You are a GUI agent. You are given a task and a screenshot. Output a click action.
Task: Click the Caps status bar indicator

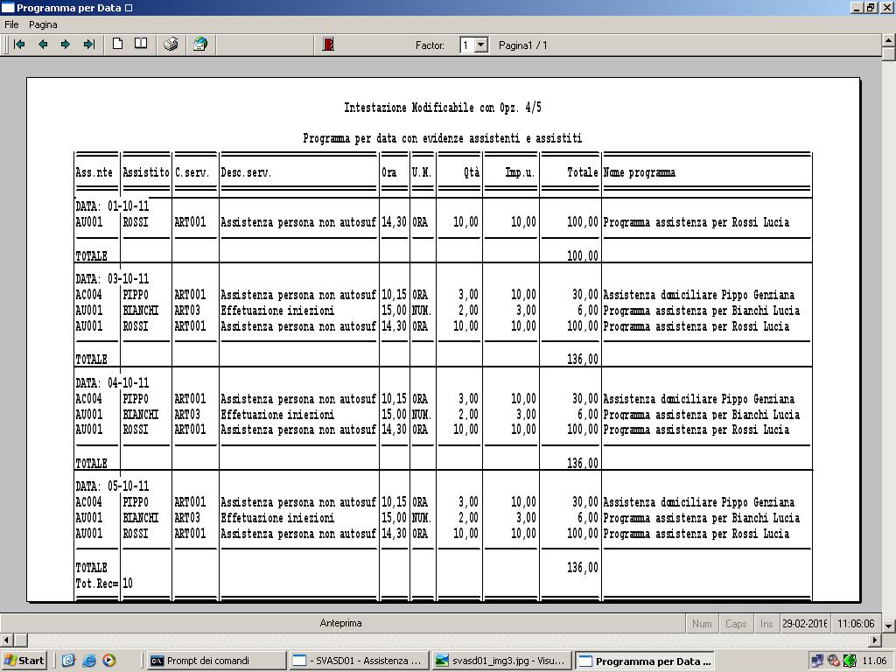point(736,623)
